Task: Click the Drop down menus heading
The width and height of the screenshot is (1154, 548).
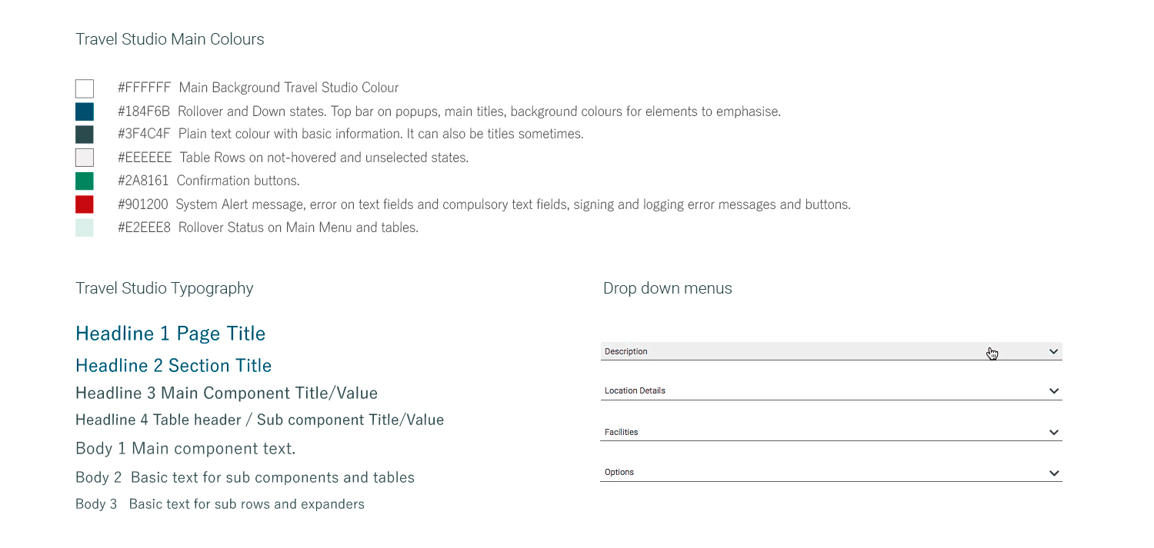Action: pyautogui.click(x=668, y=288)
